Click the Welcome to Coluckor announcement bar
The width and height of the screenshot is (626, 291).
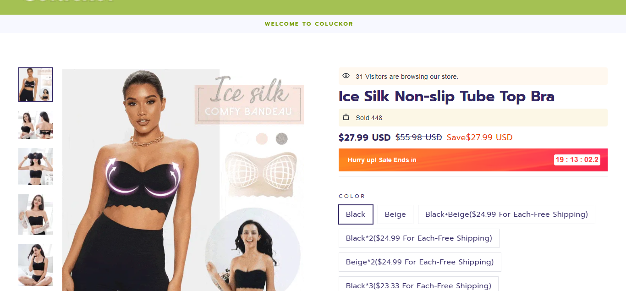(308, 24)
